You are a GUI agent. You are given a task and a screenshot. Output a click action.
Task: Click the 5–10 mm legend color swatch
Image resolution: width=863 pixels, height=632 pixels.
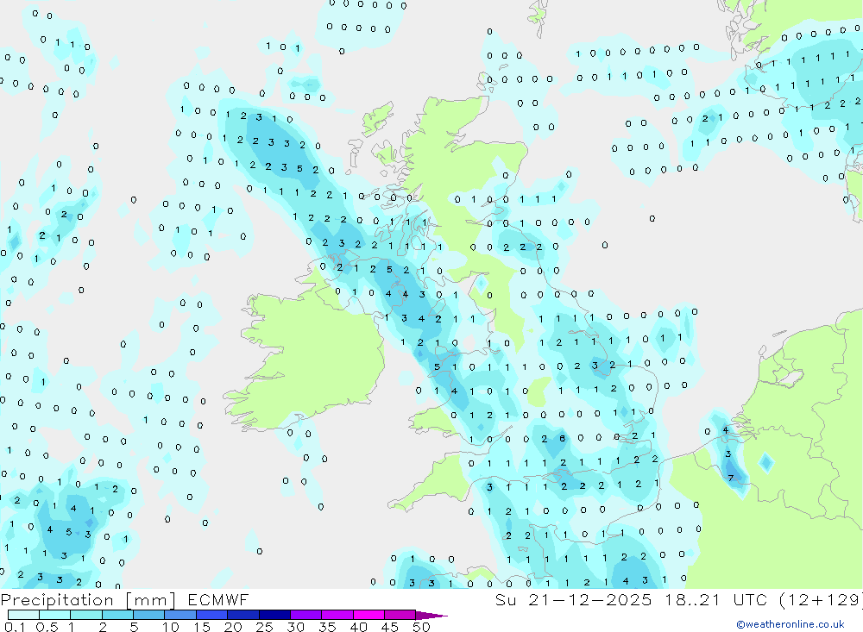(x=149, y=615)
